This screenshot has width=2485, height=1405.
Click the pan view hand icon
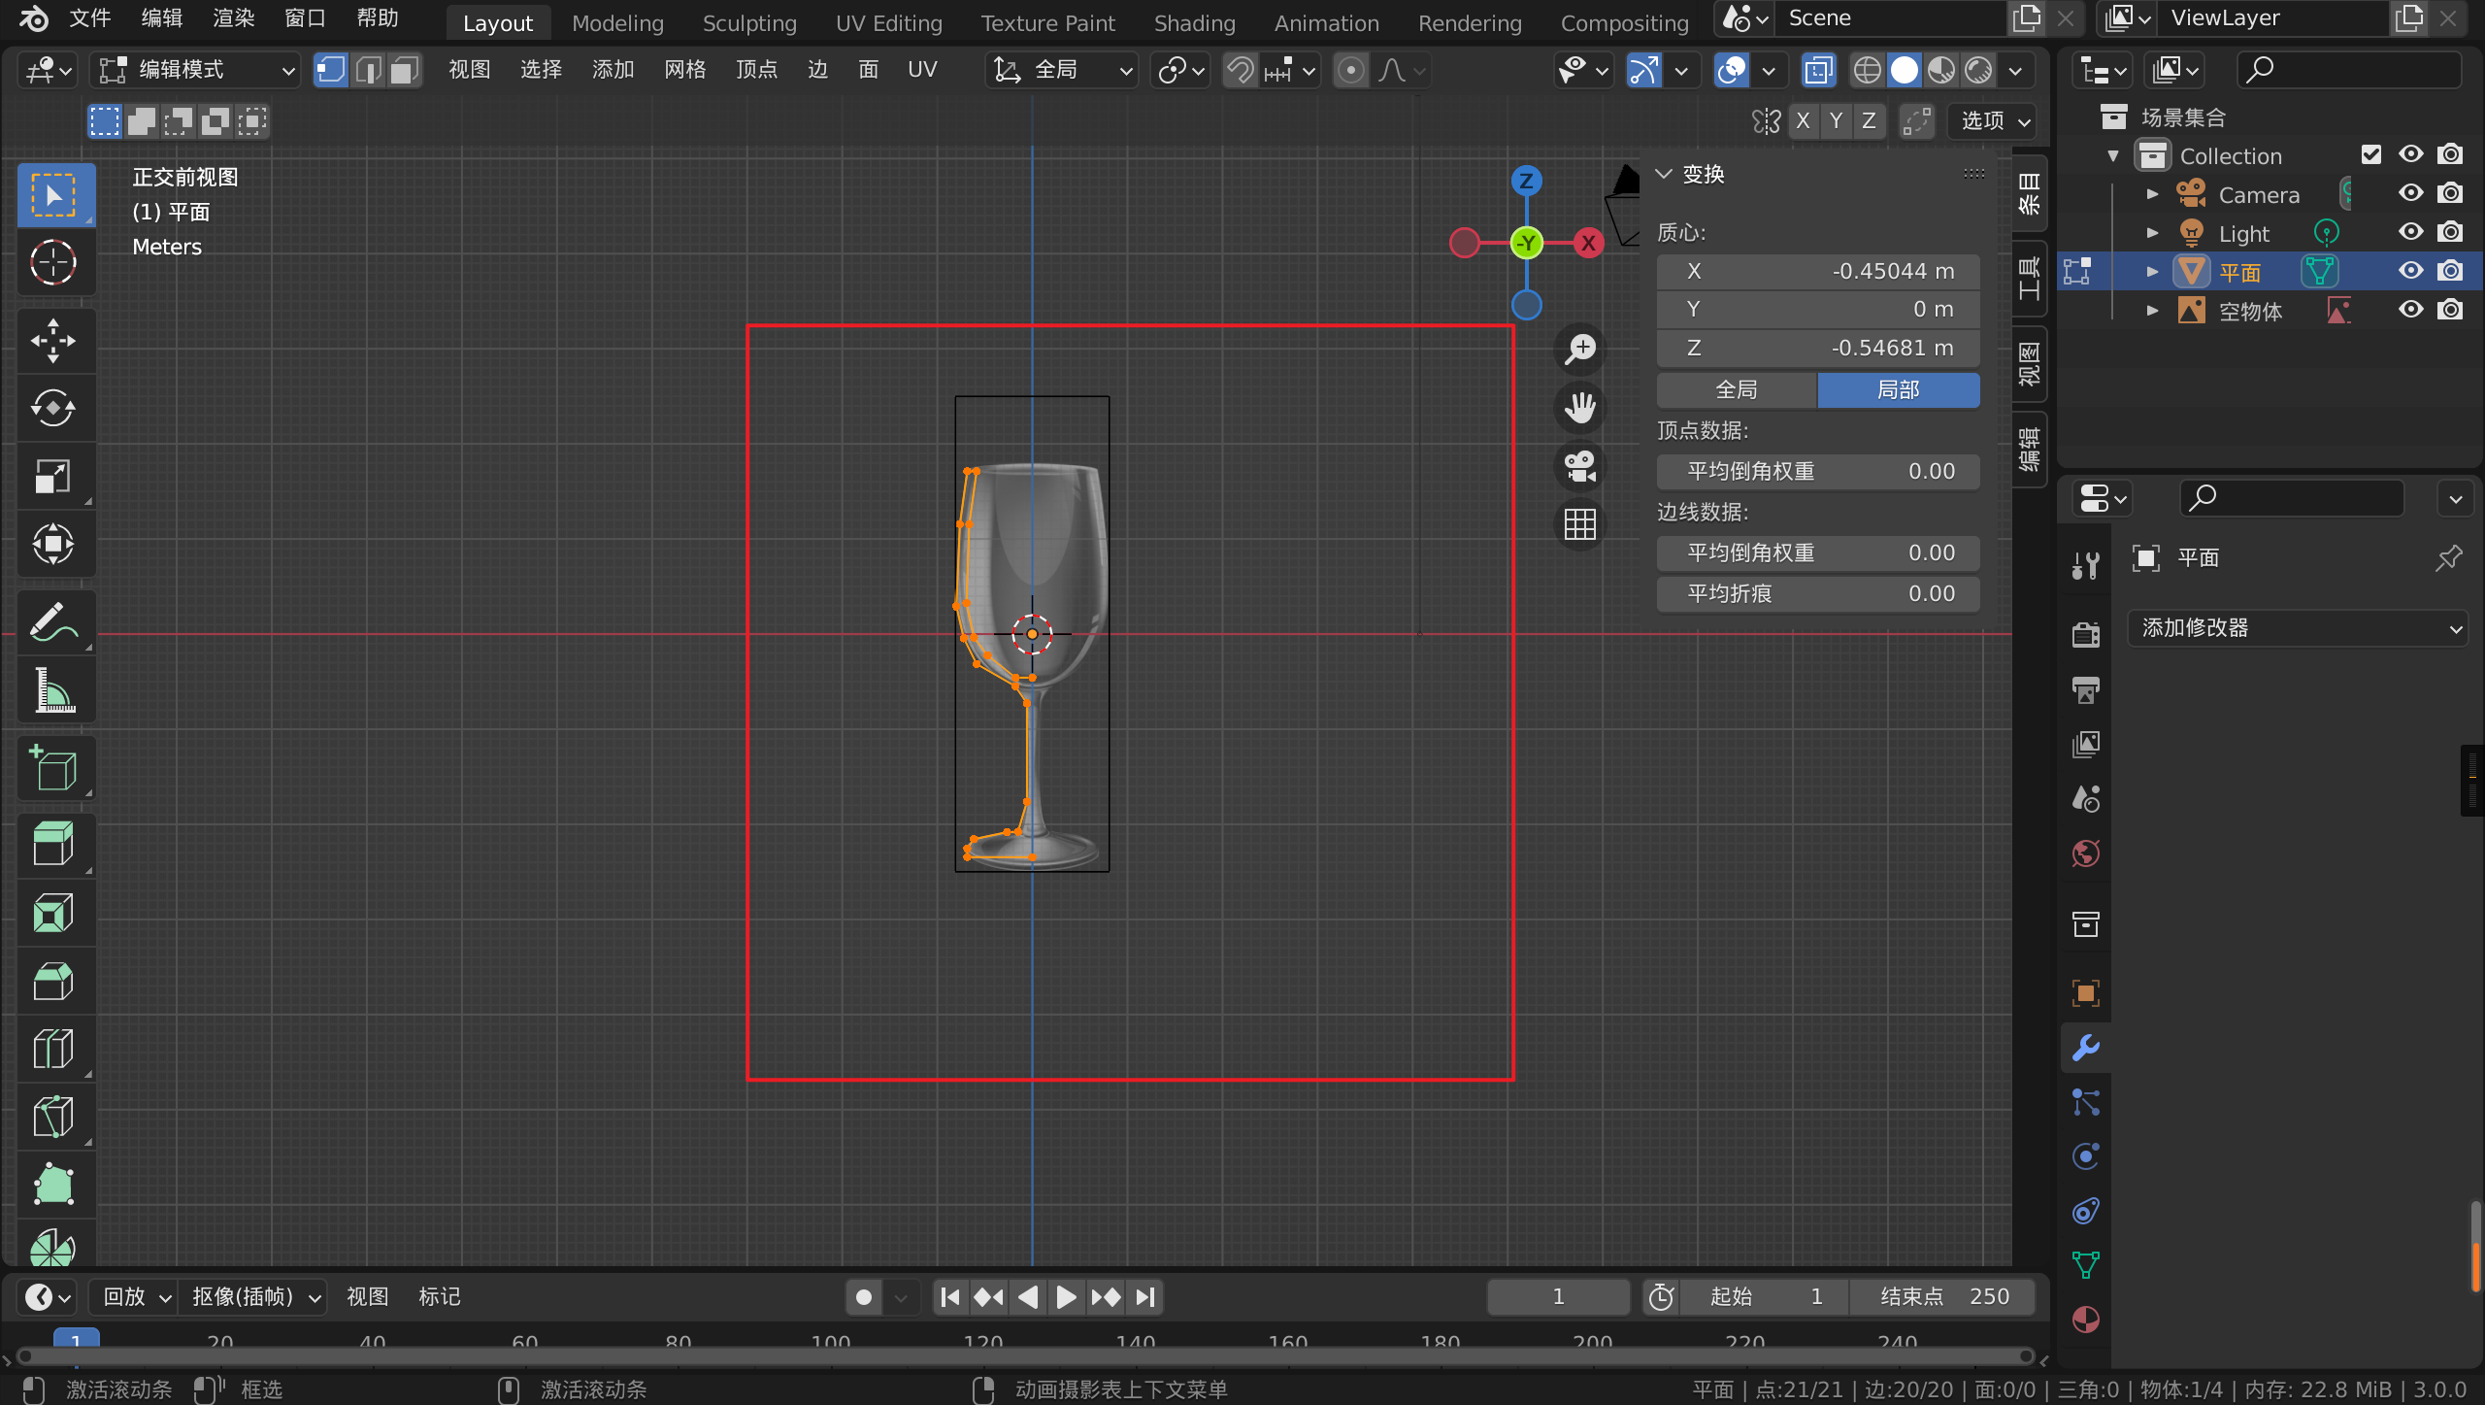pos(1580,408)
